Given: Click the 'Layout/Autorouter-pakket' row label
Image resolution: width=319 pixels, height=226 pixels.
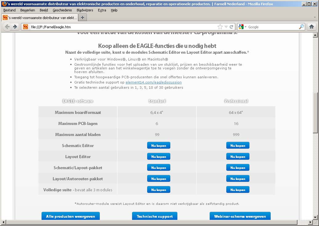Looking at the screenshot, I should (x=78, y=179).
